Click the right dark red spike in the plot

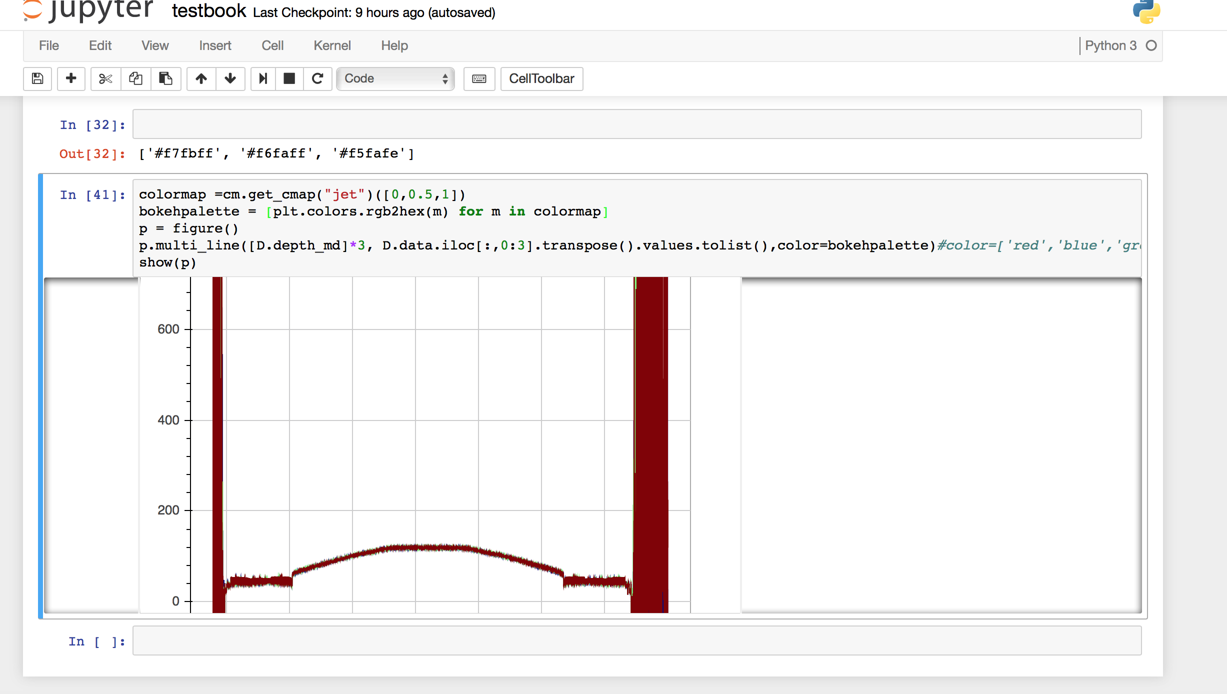click(650, 444)
